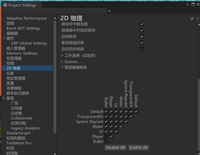Open Adaptive Performance settings
Image resolution: width=200 pixels, height=155 pixels.
click(x=27, y=18)
